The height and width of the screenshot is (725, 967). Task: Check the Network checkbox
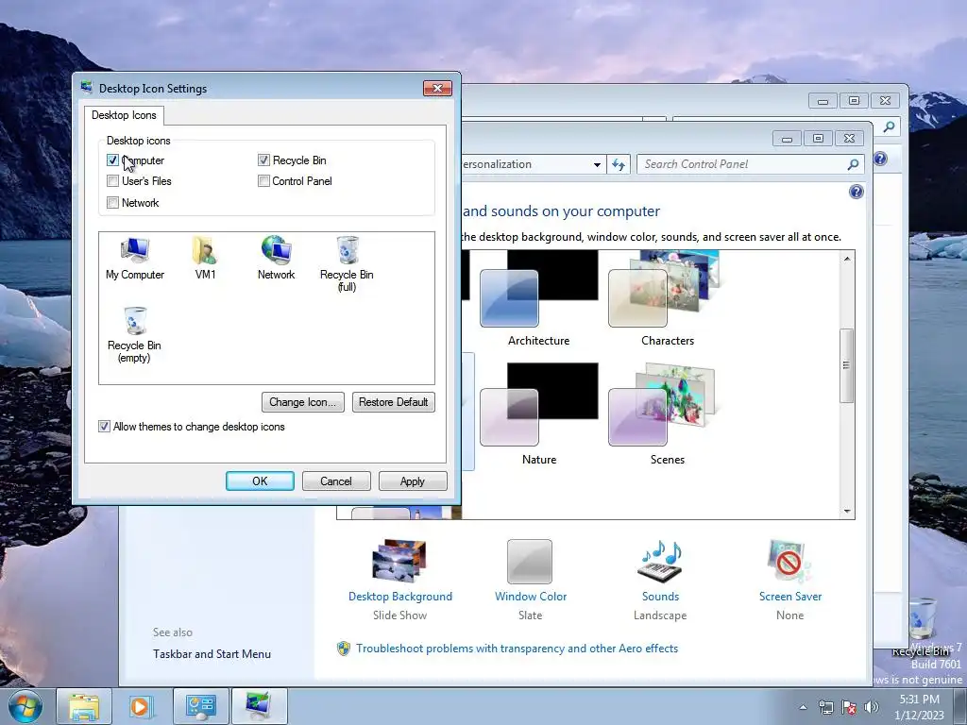coord(113,203)
